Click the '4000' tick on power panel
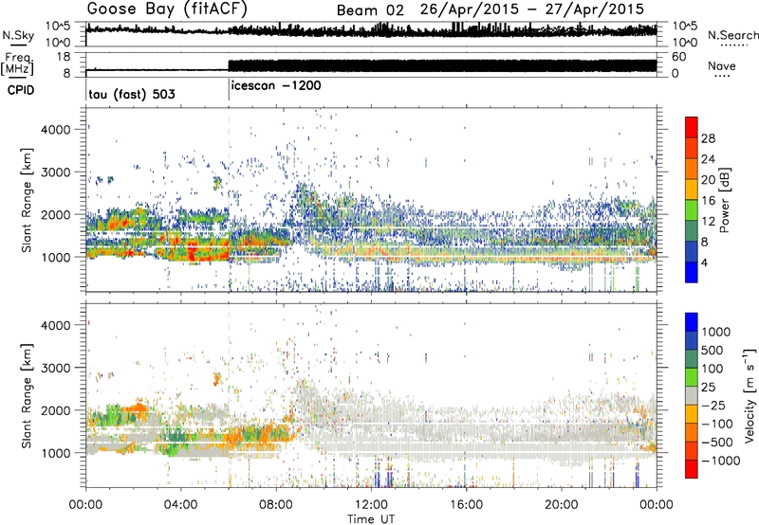This screenshot has width=759, height=525. point(56,130)
